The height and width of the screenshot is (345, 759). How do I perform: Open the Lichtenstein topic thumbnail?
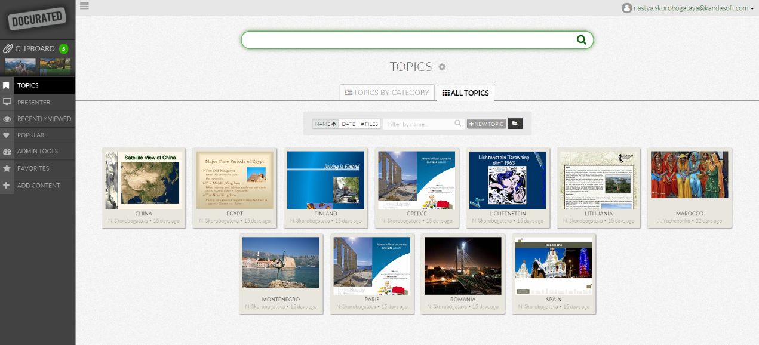508,180
